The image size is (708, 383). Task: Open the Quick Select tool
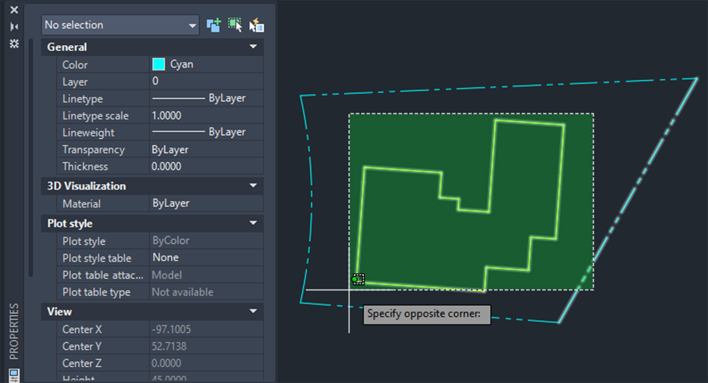click(x=256, y=25)
